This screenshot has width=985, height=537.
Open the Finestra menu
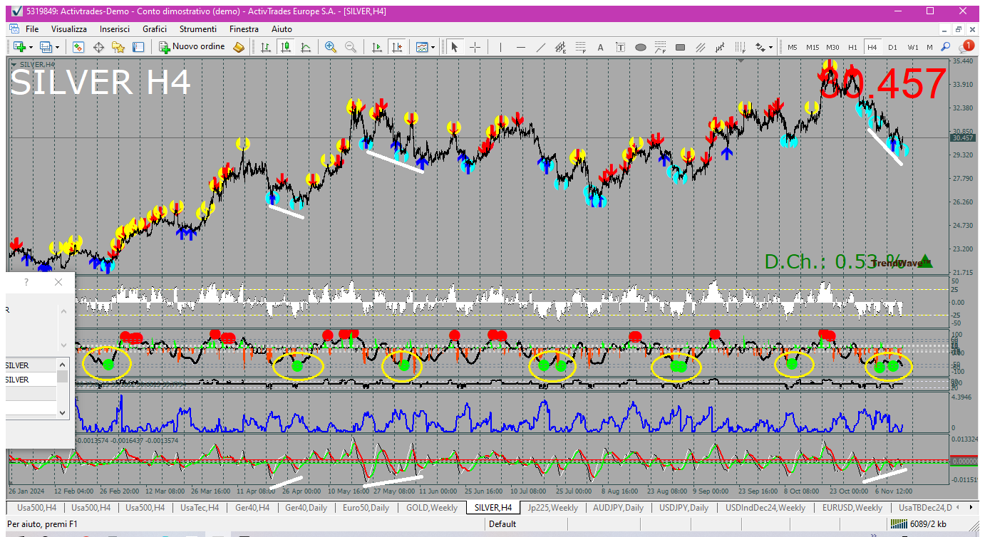click(x=244, y=29)
